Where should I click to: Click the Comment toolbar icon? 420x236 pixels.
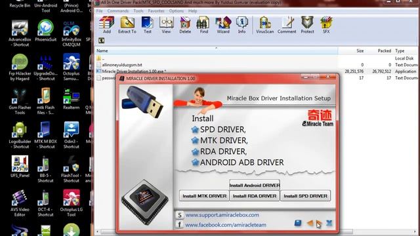pos(287,25)
